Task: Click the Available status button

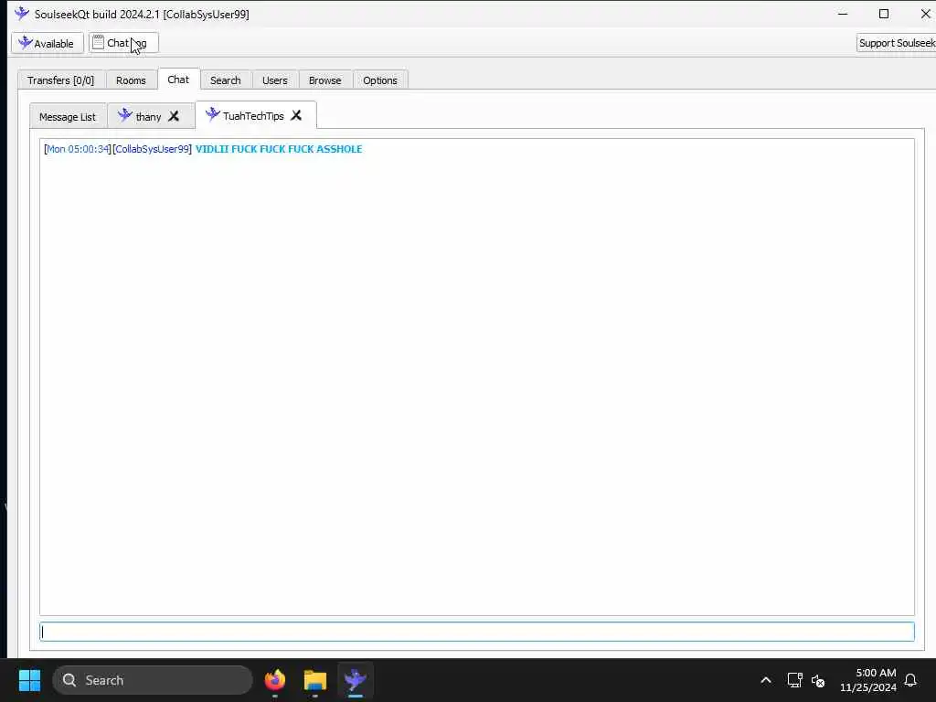Action: 48,43
